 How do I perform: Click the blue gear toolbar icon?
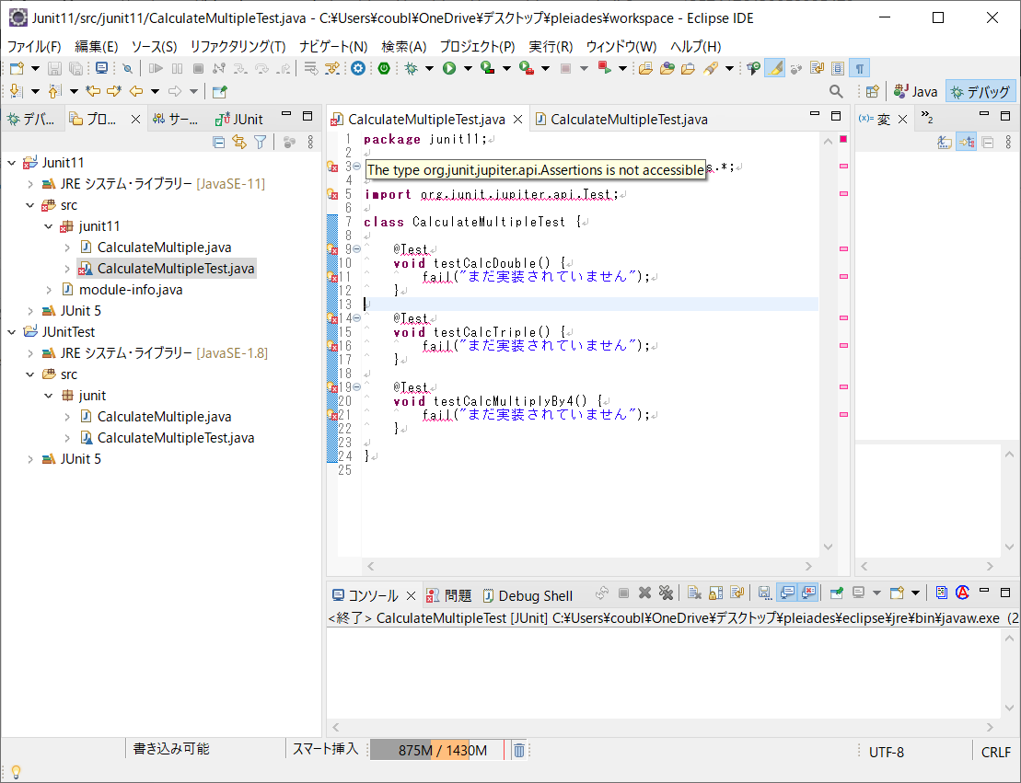(358, 68)
